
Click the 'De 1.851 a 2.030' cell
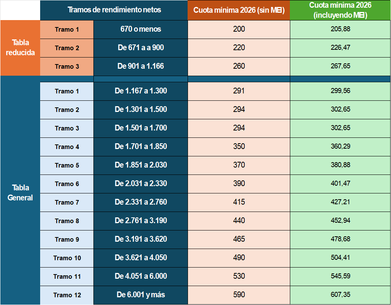pyautogui.click(x=140, y=165)
